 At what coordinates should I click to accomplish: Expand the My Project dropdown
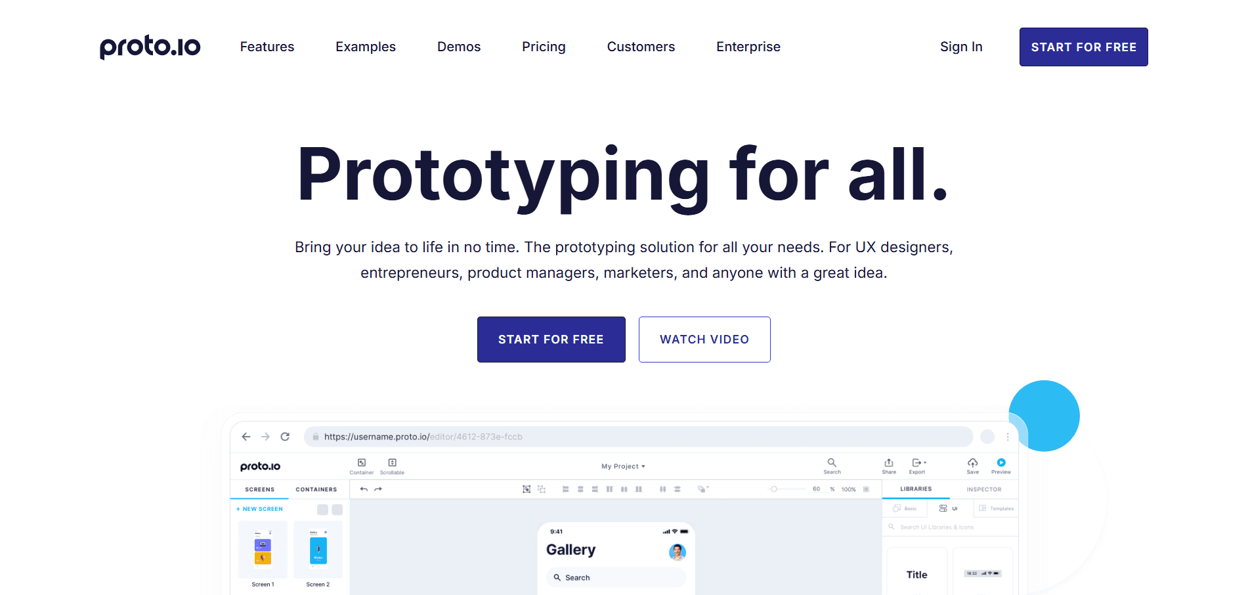click(x=622, y=466)
